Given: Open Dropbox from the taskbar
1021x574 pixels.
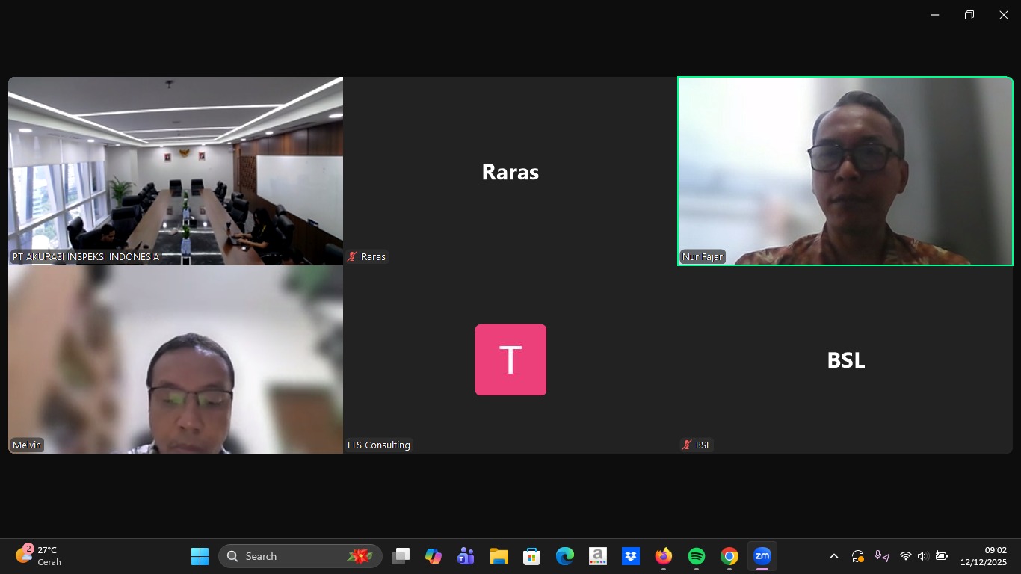Looking at the screenshot, I should click(x=630, y=556).
